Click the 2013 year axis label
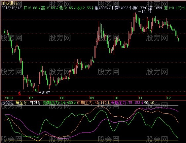The image size is (186, 143). tap(9, 98)
